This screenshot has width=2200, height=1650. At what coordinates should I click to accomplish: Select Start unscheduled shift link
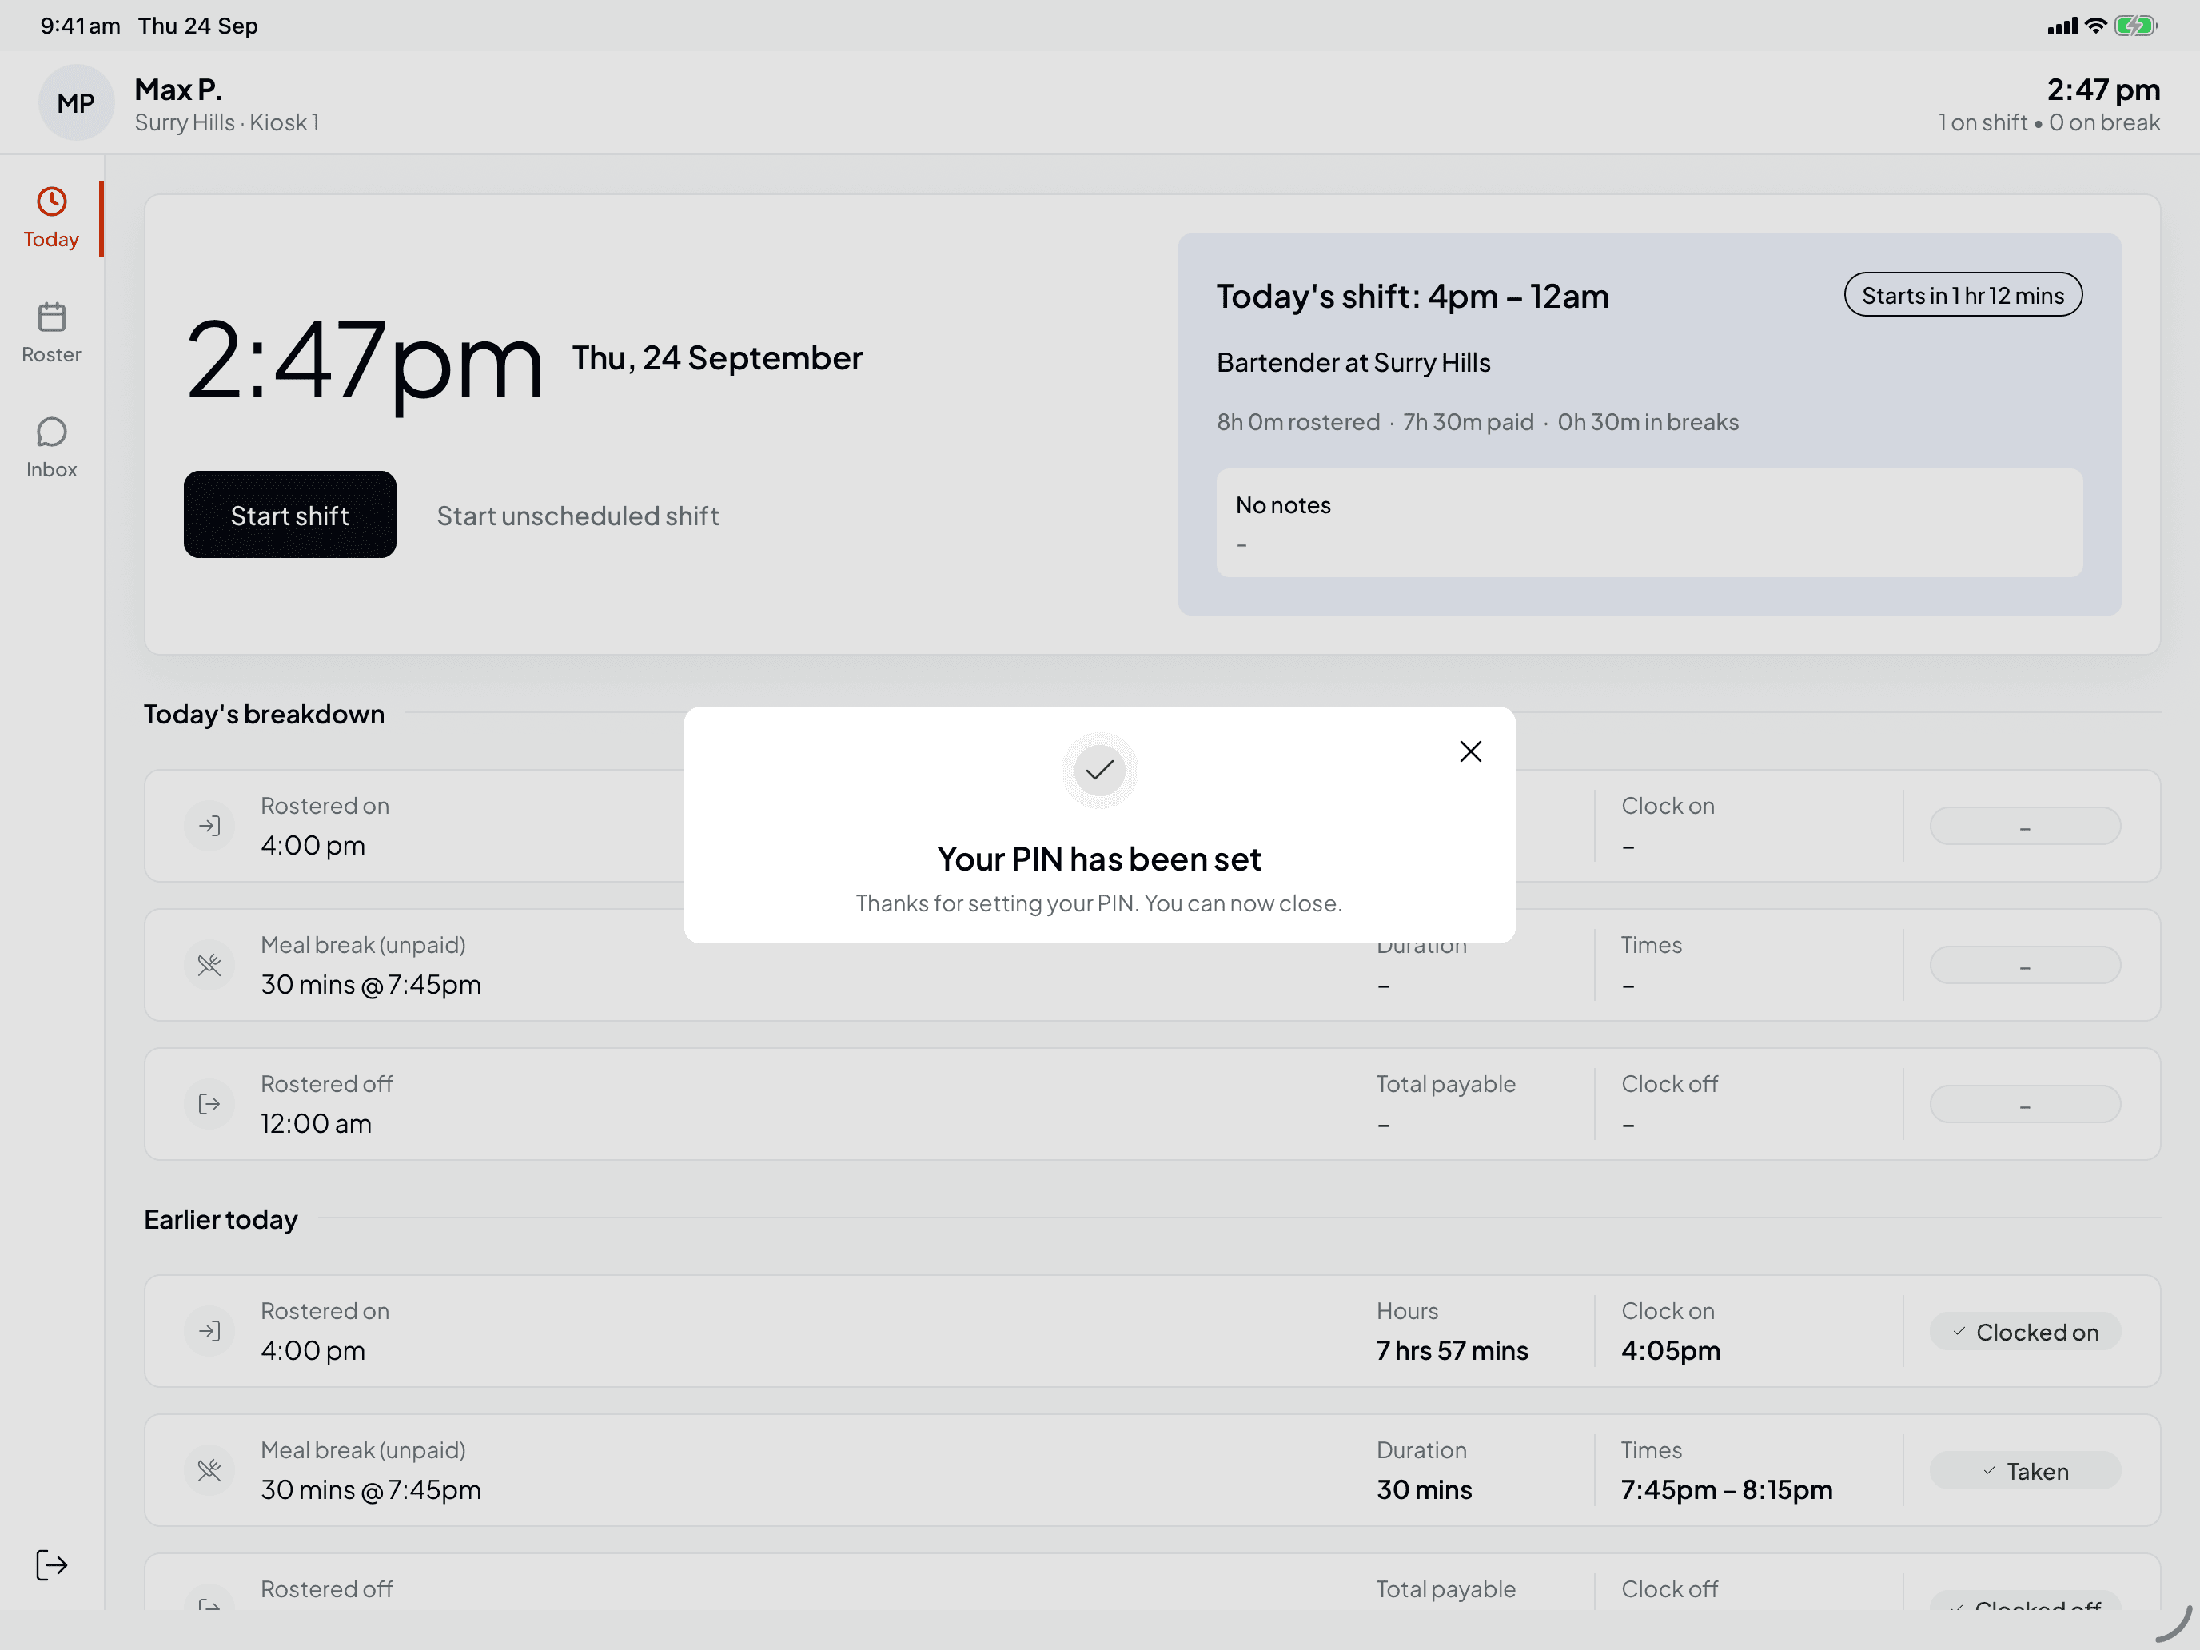577,515
